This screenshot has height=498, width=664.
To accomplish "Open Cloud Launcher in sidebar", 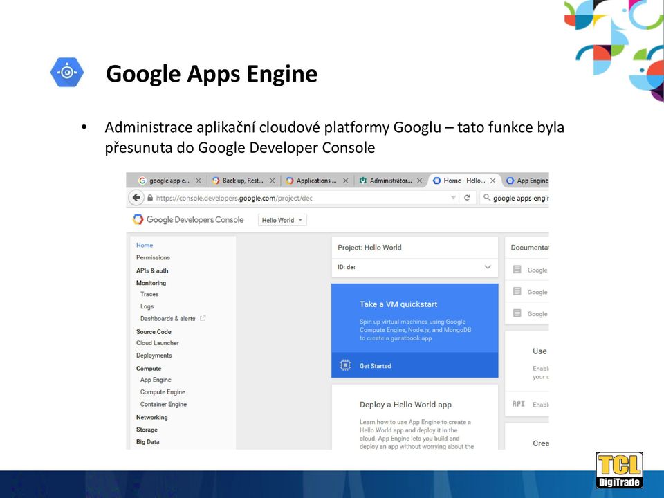I will click(x=157, y=343).
